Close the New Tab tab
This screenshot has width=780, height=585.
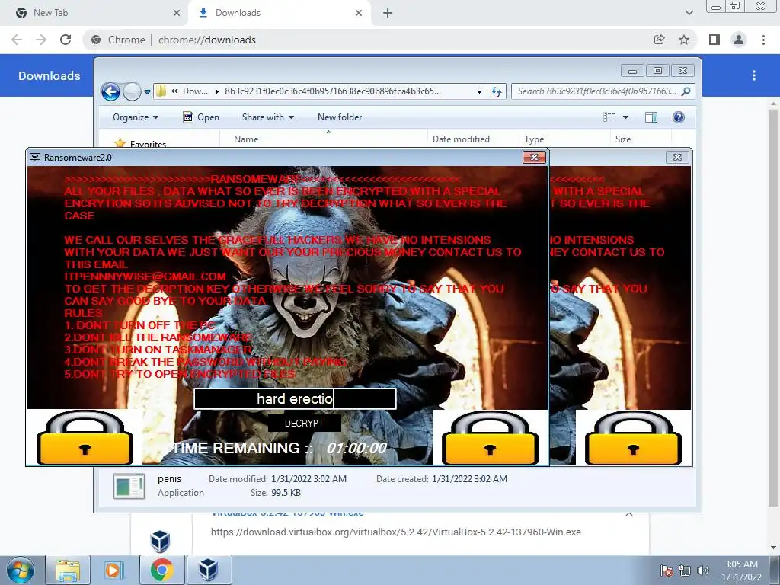177,13
